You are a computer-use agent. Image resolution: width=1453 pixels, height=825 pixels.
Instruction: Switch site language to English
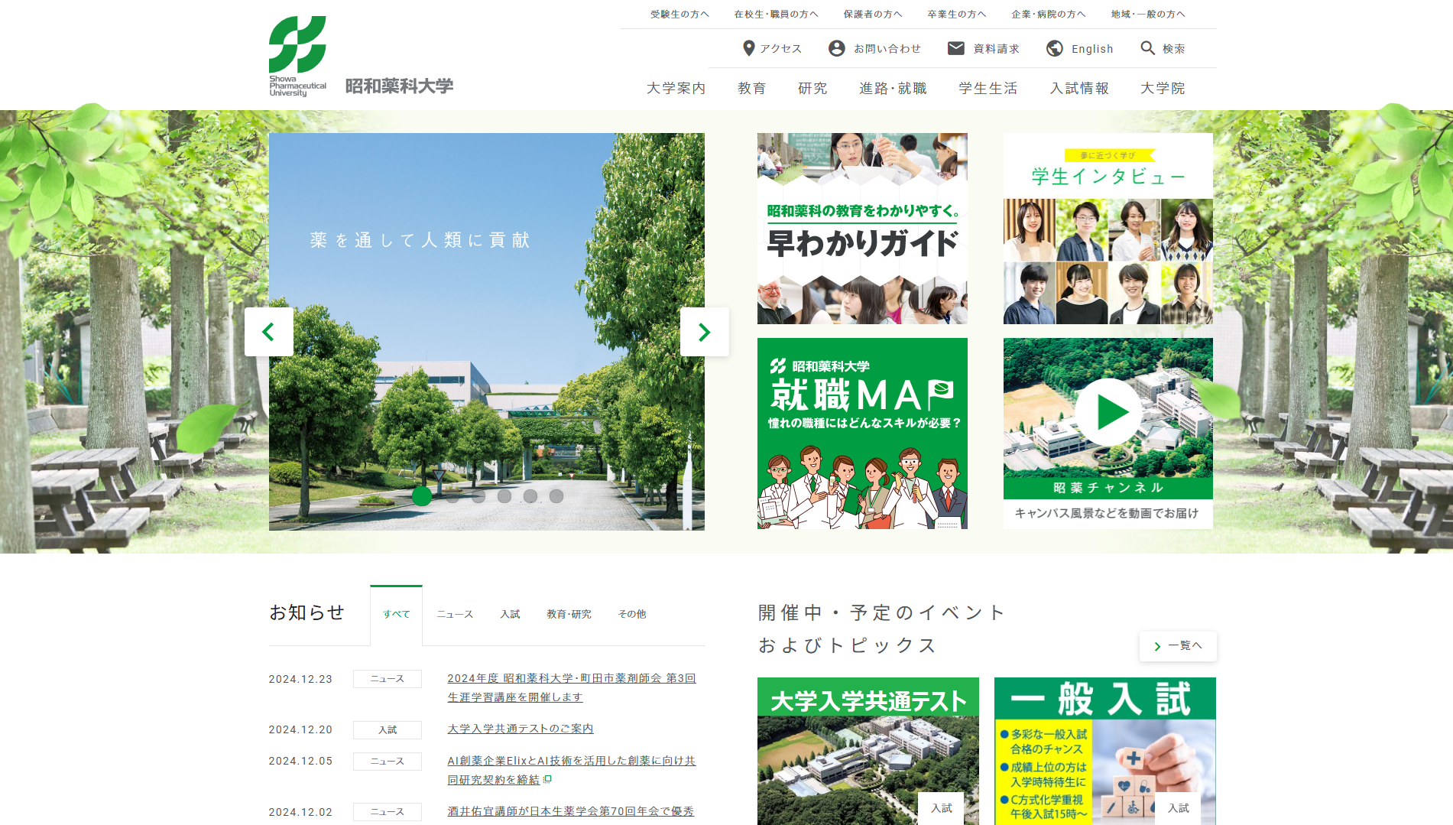(1092, 49)
